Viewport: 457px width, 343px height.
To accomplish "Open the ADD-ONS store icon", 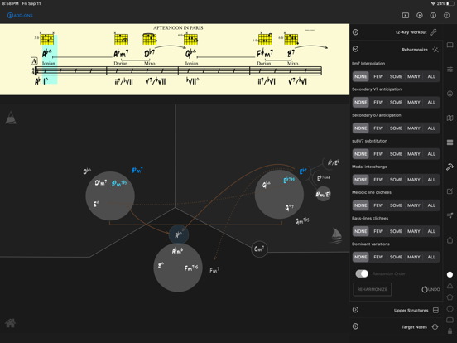I will 10,15.
